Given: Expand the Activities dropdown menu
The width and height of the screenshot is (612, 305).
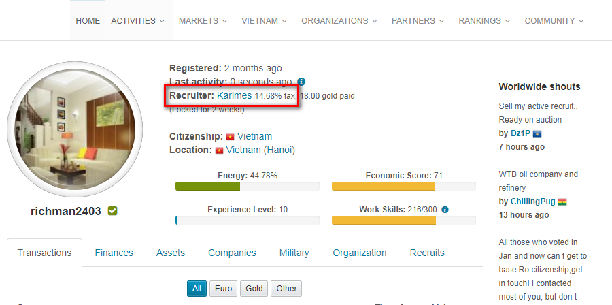Looking at the screenshot, I should click(138, 21).
